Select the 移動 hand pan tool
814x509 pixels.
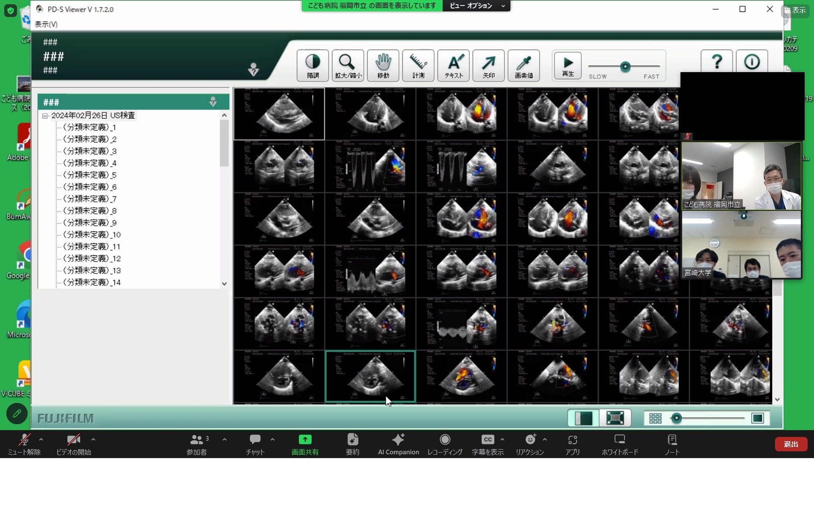[x=383, y=65]
